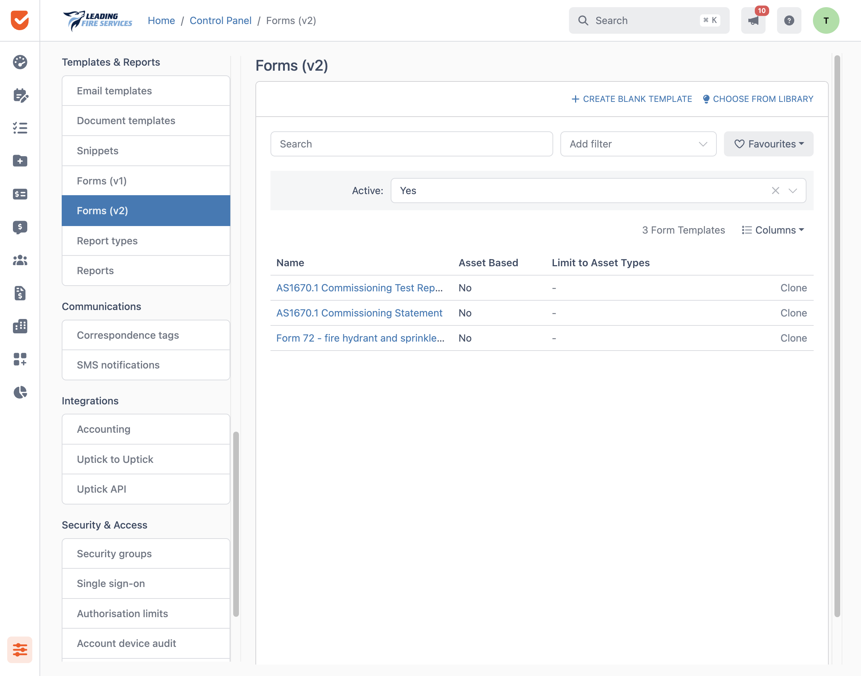Sort by the Name column header
The width and height of the screenshot is (861, 676).
pyautogui.click(x=290, y=263)
